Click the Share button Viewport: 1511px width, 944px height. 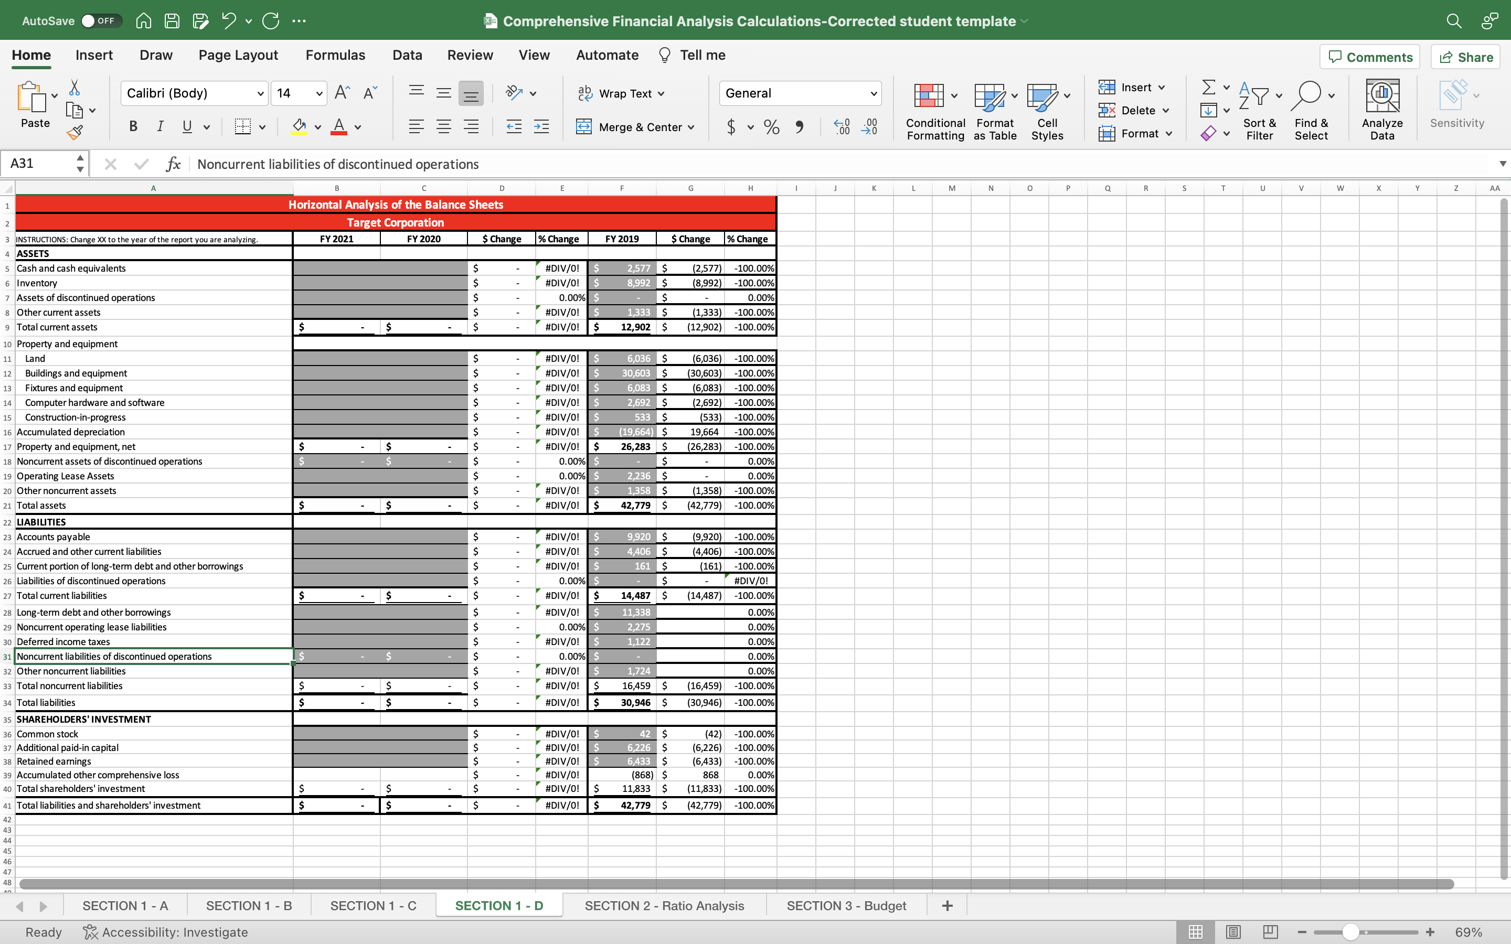coord(1465,57)
